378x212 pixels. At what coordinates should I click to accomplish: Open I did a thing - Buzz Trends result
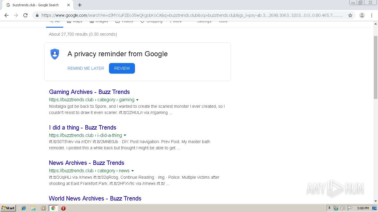click(83, 127)
